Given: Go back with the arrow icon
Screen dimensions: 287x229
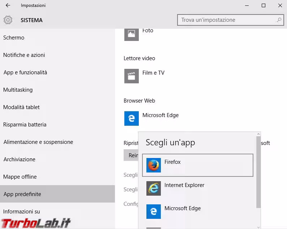Looking at the screenshot, I should (8, 5).
